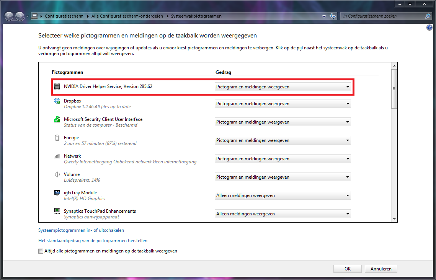This screenshot has height=280, width=436.
Task: Expand arrow before Systeemvakpictogrammen breadcrumb
Action: [x=167, y=16]
